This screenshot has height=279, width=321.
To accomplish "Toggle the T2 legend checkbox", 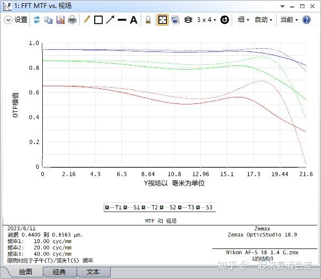I will tap(143, 207).
